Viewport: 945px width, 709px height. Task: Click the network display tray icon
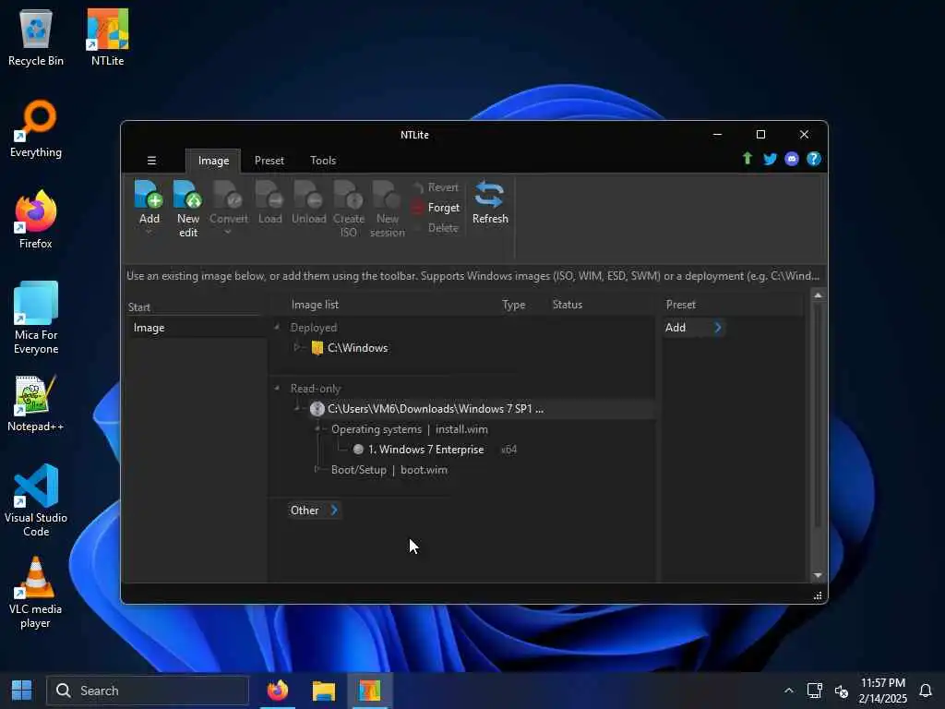coord(814,691)
